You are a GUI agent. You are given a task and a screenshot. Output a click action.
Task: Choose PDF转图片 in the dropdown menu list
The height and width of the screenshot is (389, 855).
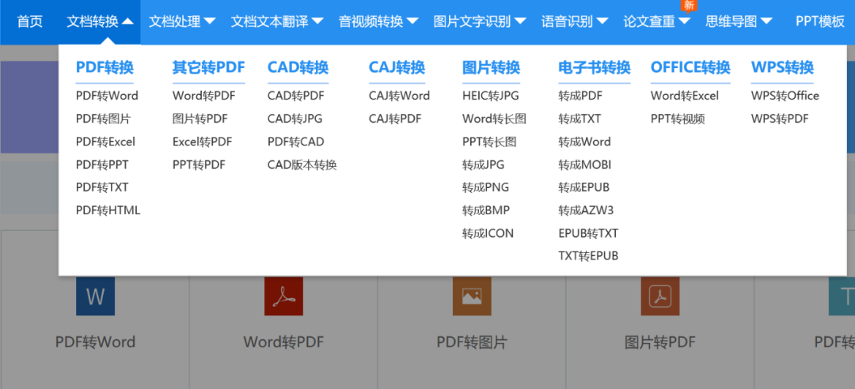[x=103, y=119]
